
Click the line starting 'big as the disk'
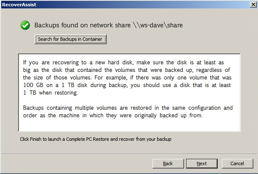126,70
